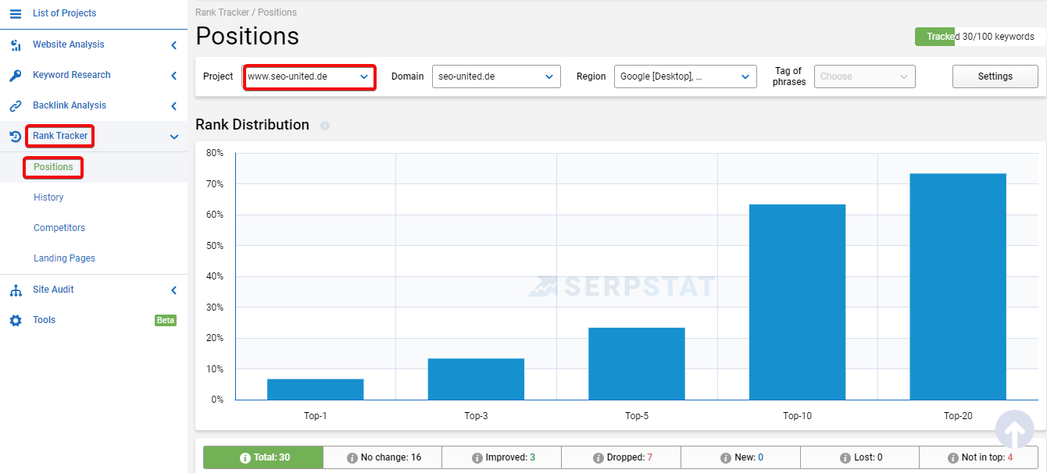Image resolution: width=1047 pixels, height=473 pixels.
Task: Click the info icon beside Not in top
Action: (953, 458)
